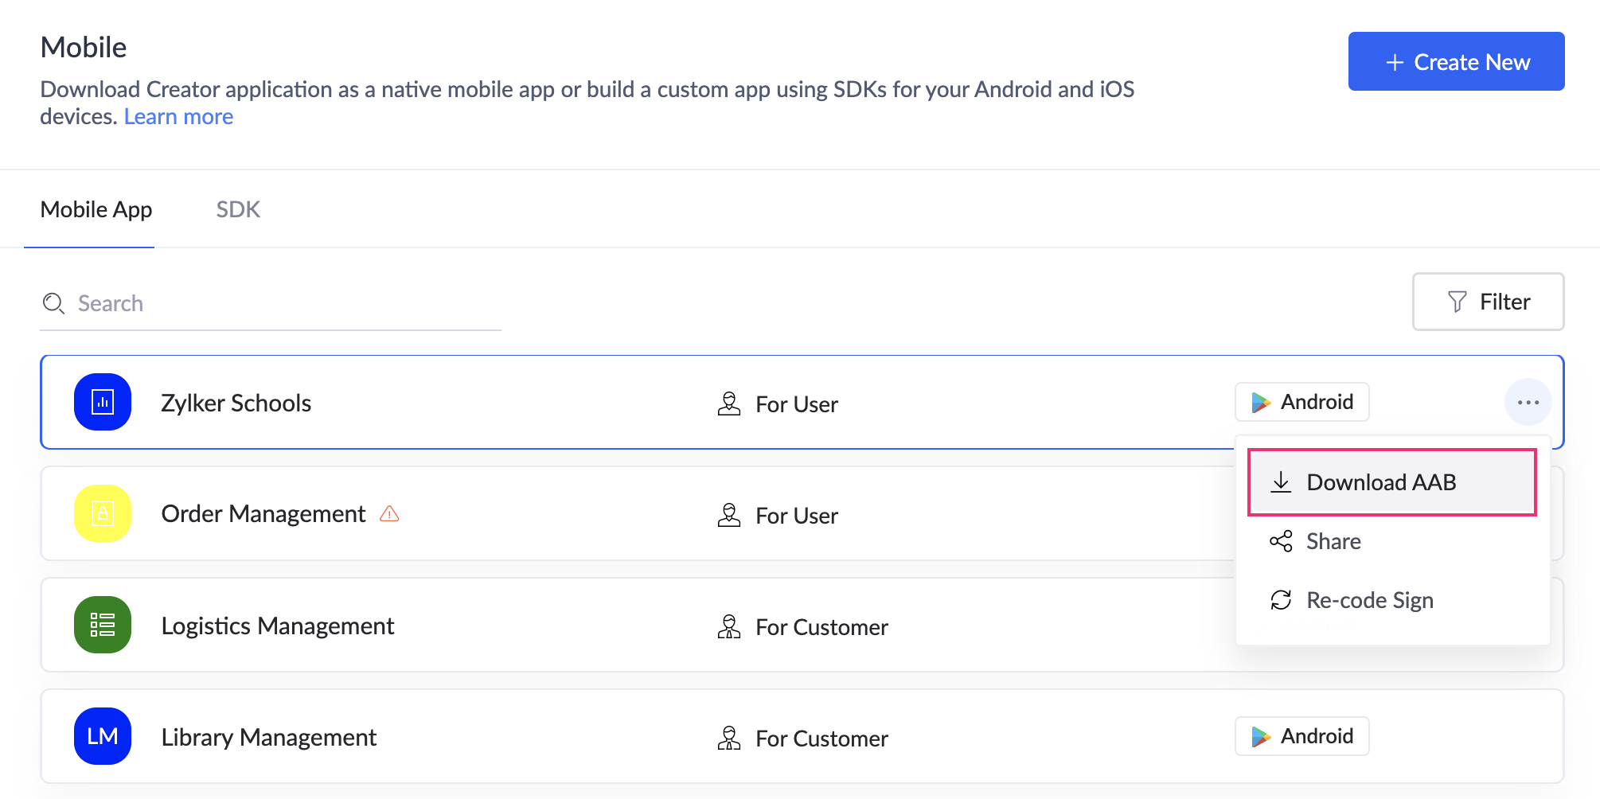This screenshot has height=799, width=1600.
Task: Click the yellow Order Management app icon
Action: click(103, 513)
